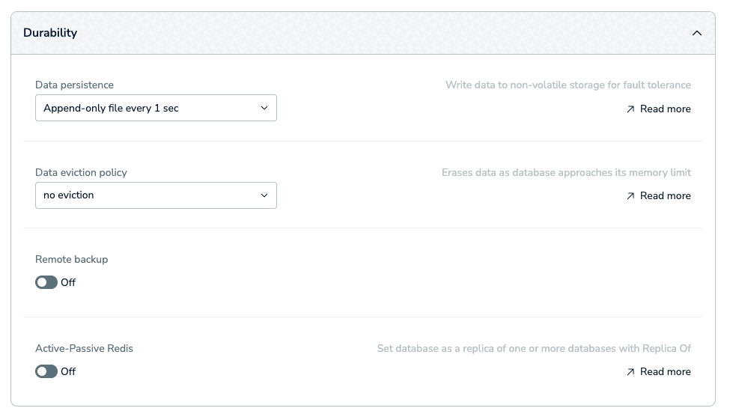Open Read more link for eviction policy

click(658, 196)
